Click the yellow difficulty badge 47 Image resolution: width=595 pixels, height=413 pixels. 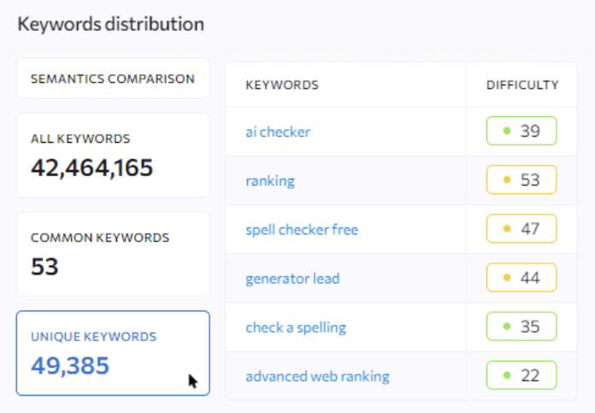click(521, 228)
